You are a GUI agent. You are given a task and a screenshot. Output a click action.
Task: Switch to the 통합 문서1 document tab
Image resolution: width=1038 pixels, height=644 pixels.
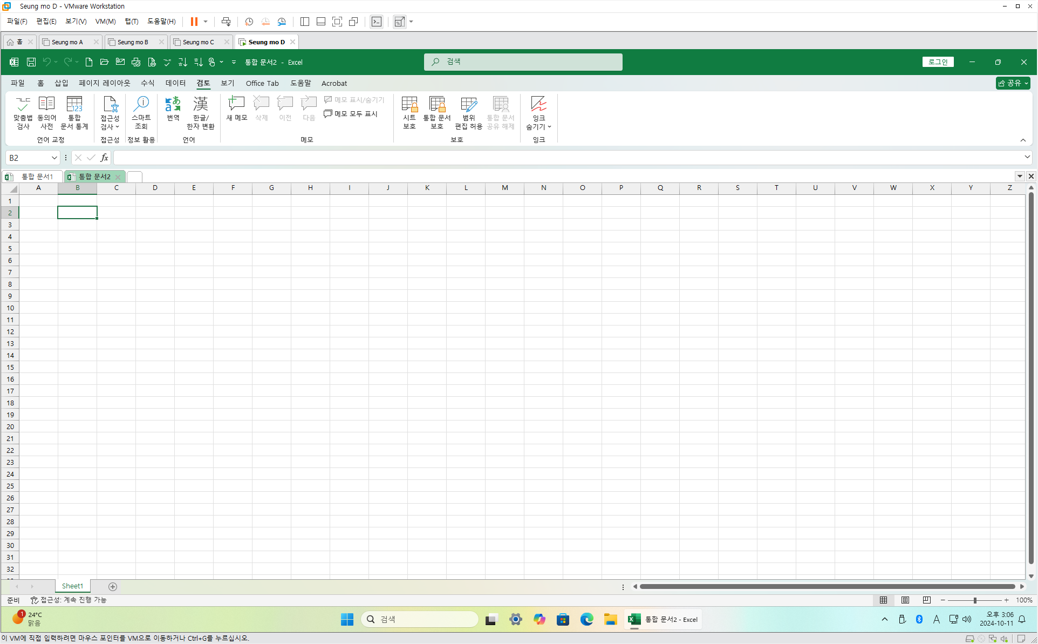click(x=36, y=177)
